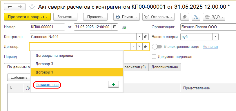
Task: Open Валюта сверки dropdown arrow
Action: point(215,37)
